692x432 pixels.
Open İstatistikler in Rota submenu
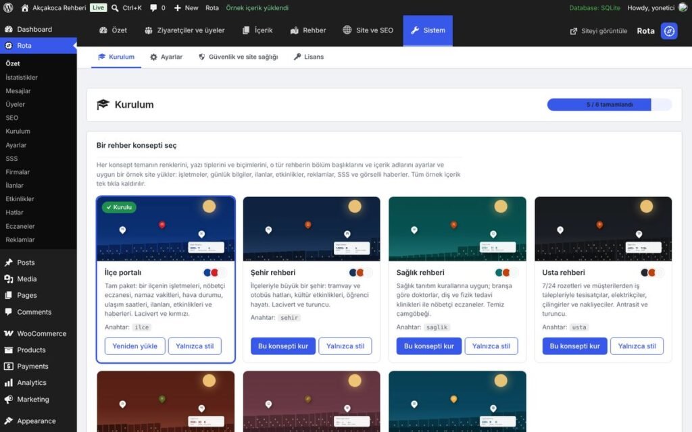point(22,77)
